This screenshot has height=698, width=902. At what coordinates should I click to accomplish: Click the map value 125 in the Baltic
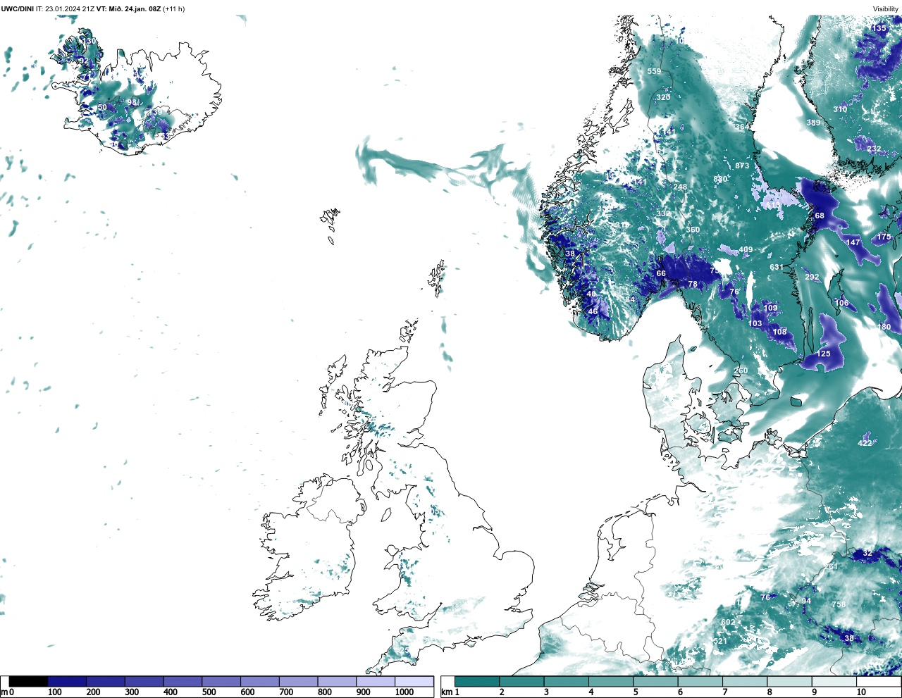(823, 354)
